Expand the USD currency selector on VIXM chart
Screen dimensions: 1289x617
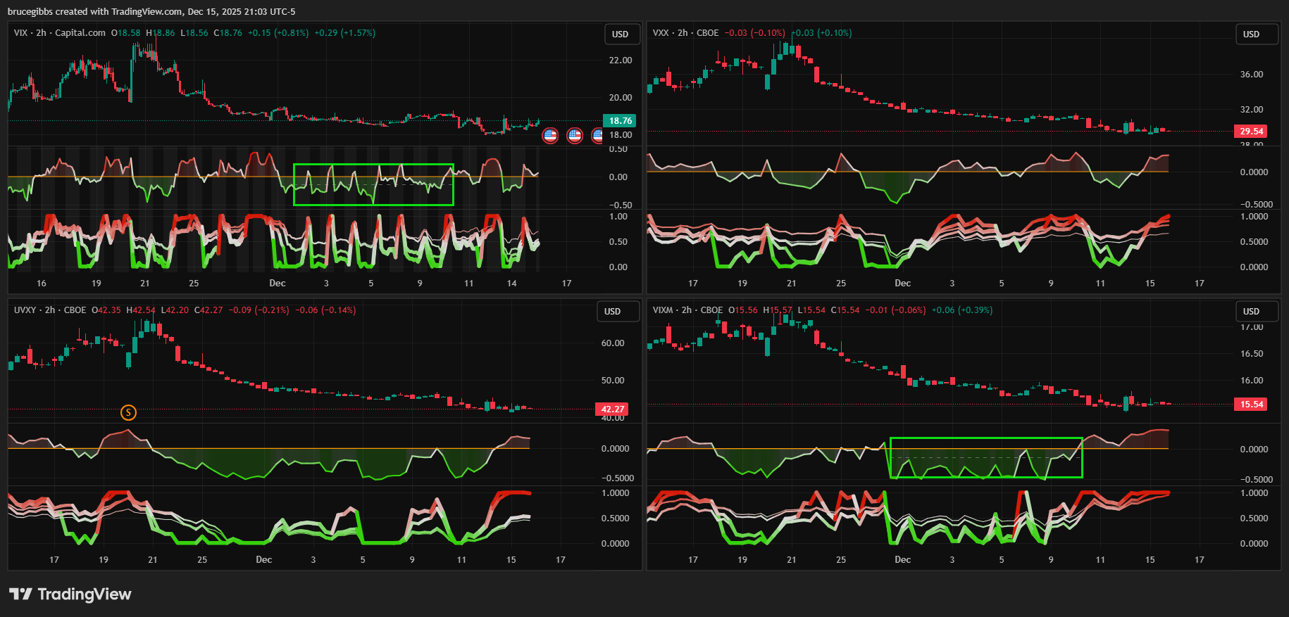[x=1251, y=312]
